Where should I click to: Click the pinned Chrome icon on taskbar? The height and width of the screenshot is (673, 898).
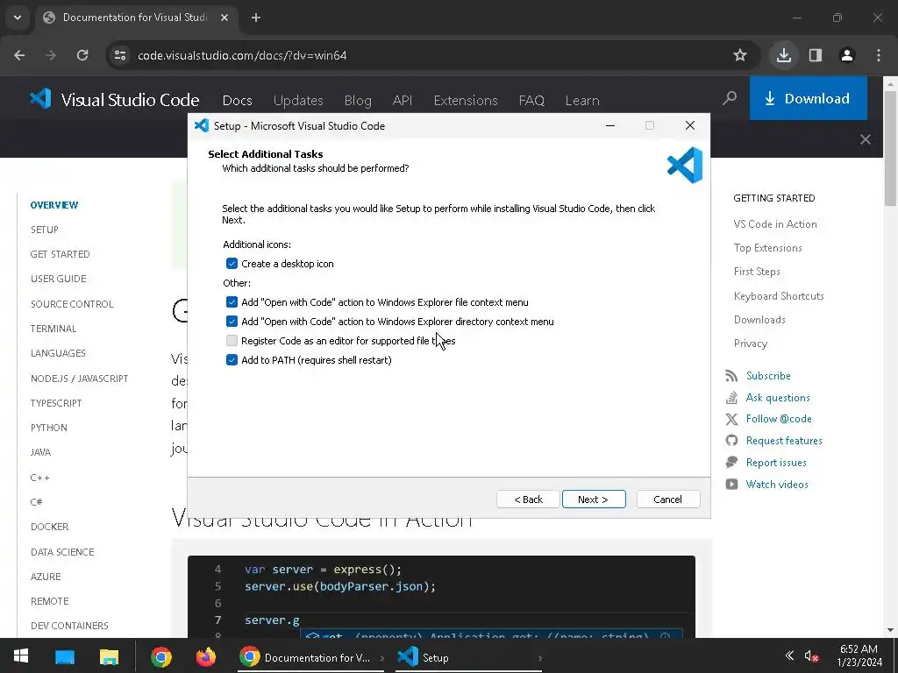tap(161, 656)
